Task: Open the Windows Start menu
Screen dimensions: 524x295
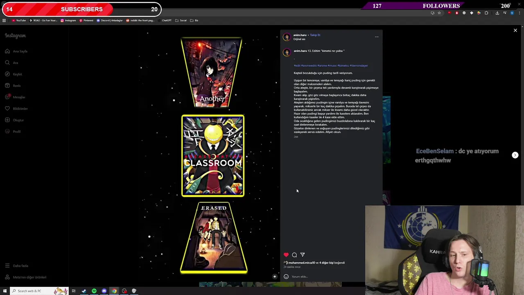Action: click(x=5, y=291)
